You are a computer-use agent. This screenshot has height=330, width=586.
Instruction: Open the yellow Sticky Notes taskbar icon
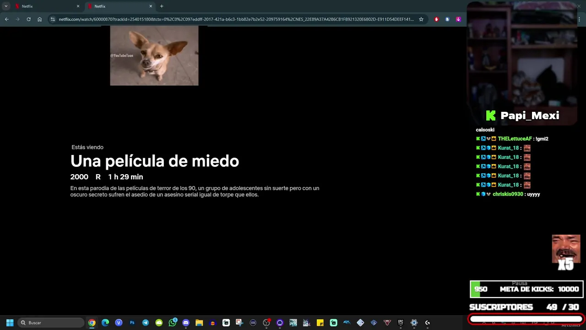point(320,323)
